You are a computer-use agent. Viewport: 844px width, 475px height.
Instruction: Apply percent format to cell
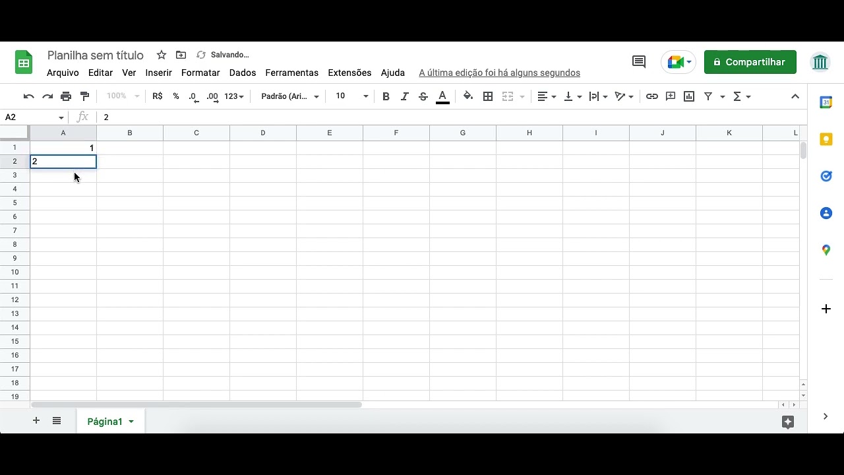pos(176,96)
